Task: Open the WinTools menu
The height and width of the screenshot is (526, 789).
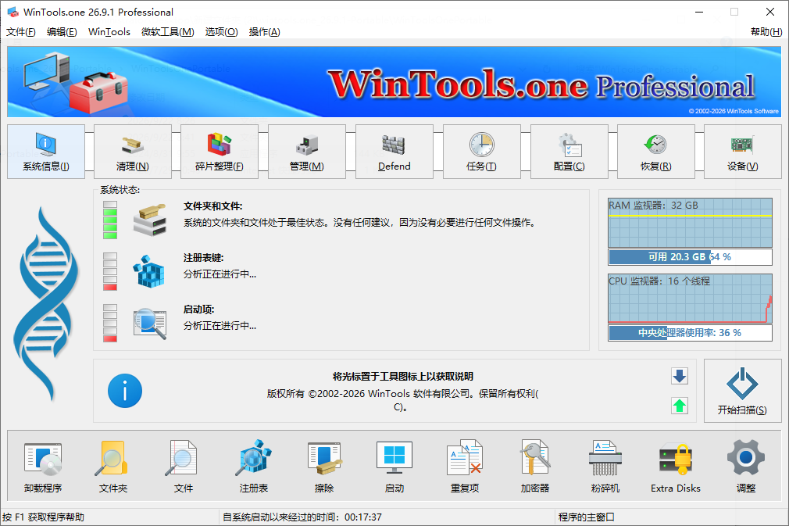Action: click(109, 32)
